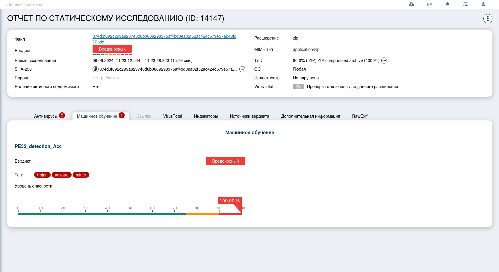This screenshot has width=499, height=272.
Task: Copy the SHA-256 hash with copy icon
Action: coord(95,69)
